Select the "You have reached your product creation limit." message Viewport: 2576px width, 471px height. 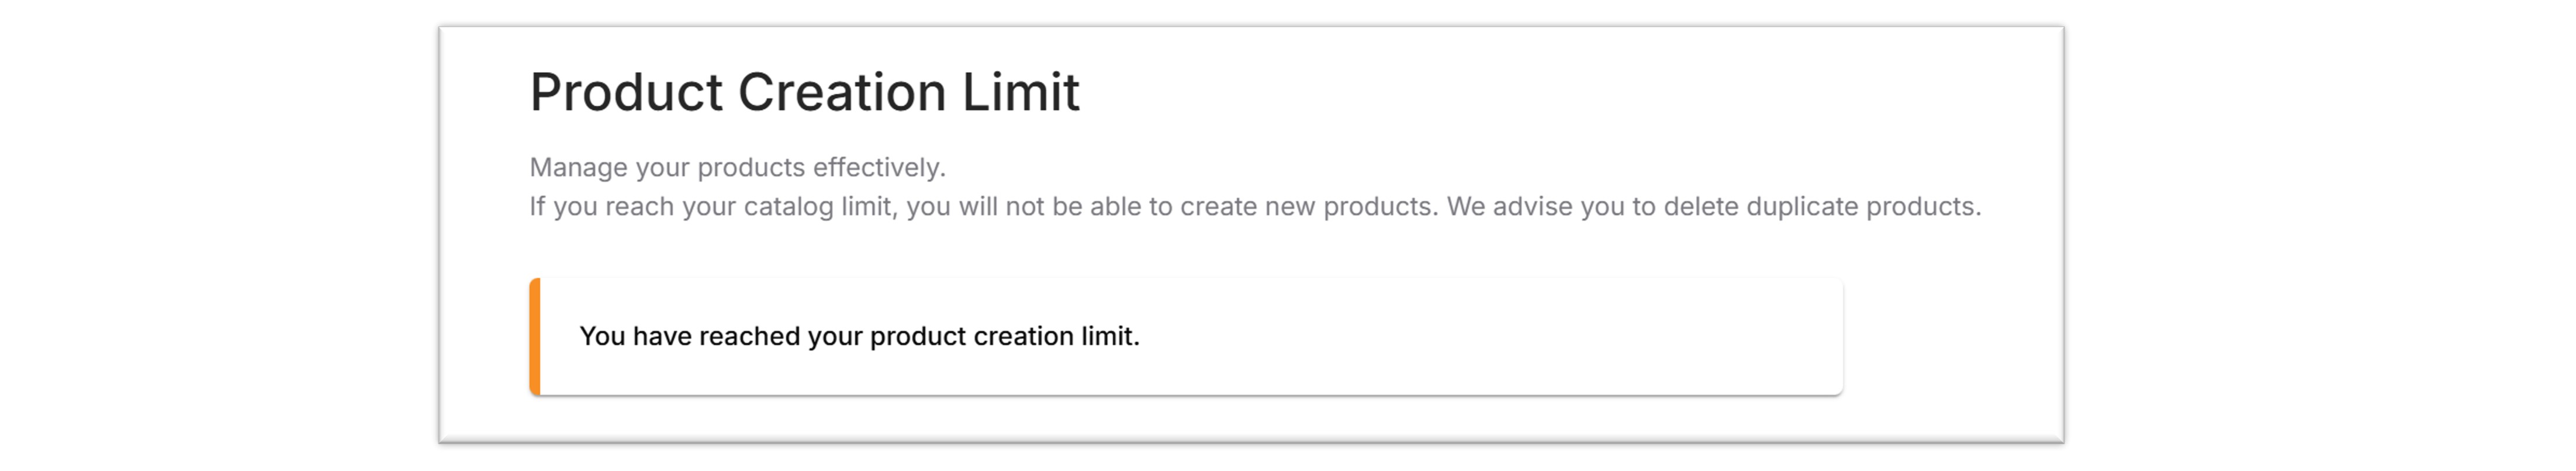(x=859, y=336)
